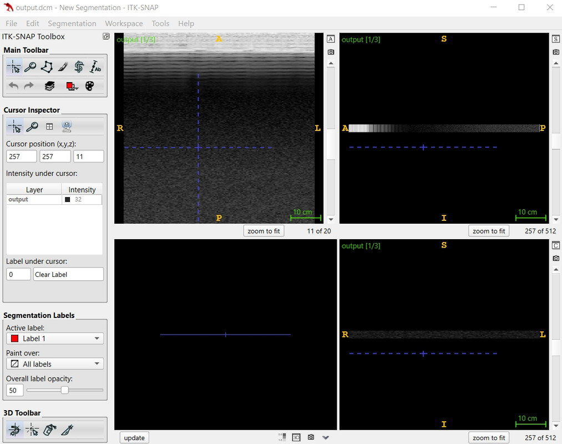
Task: Select the Annotation tool
Action: (x=95, y=67)
